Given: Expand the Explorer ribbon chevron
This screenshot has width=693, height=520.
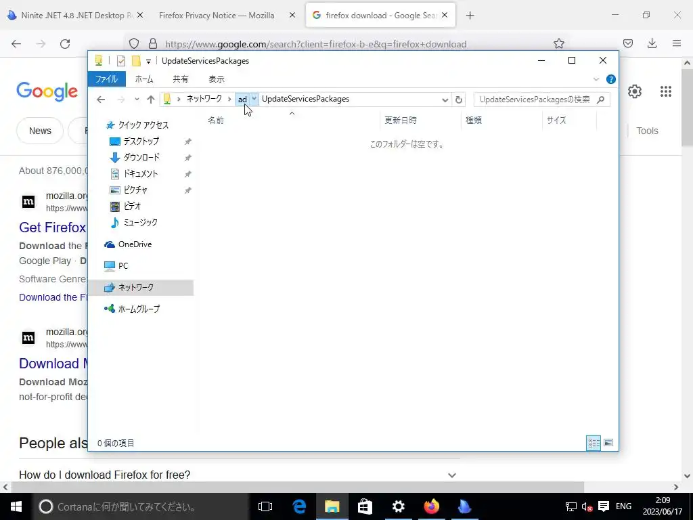Looking at the screenshot, I should [596, 79].
